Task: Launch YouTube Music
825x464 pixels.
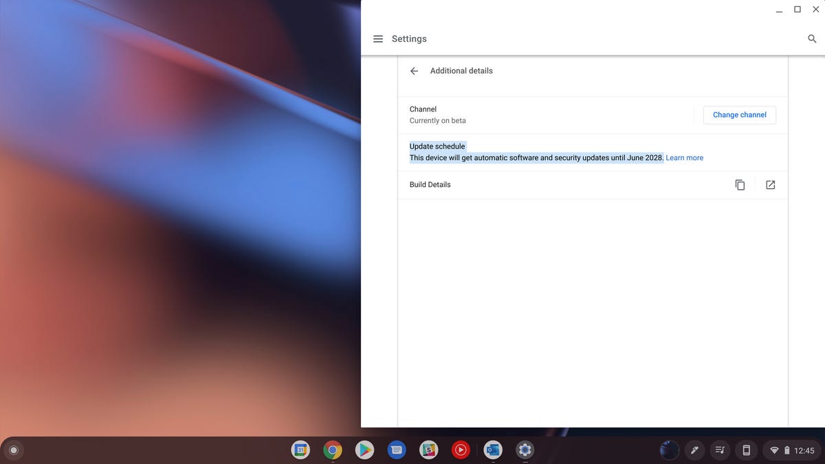Action: point(460,450)
